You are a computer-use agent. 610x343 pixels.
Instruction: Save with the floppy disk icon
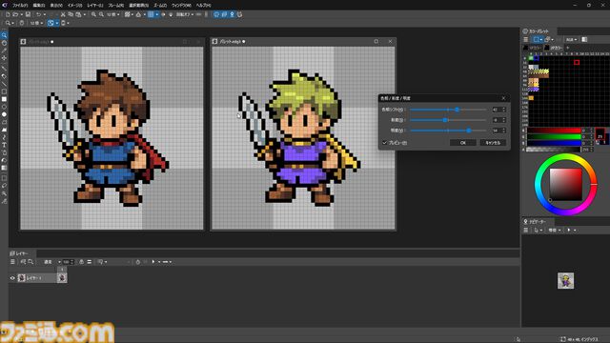(x=28, y=14)
